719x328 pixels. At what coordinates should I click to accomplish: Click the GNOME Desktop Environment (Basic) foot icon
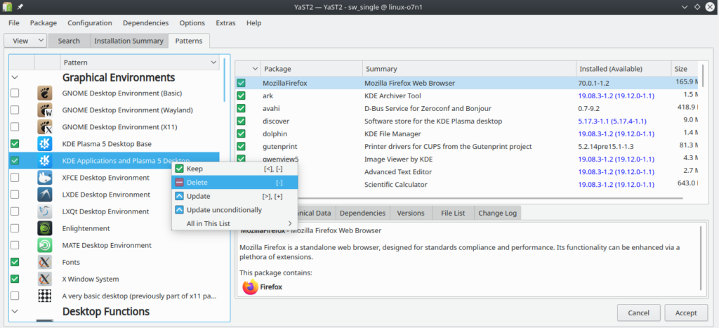(45, 93)
